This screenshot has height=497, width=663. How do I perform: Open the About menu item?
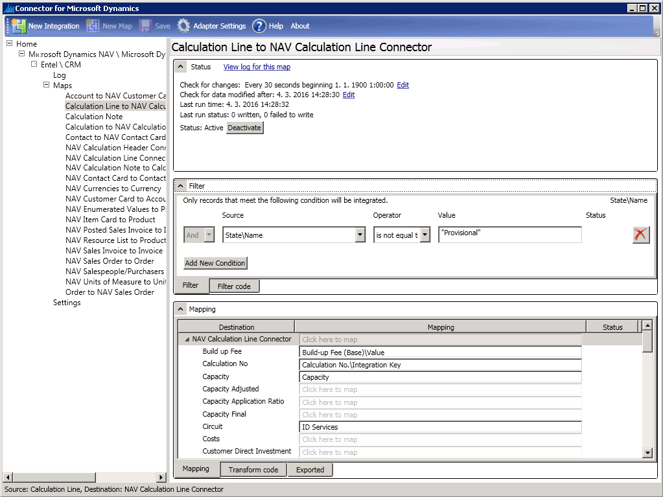click(x=300, y=26)
